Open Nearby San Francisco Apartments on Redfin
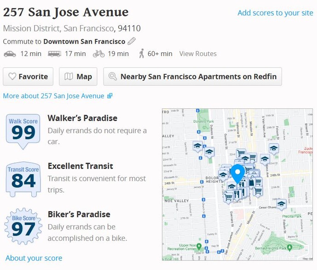The width and height of the screenshot is (317, 270). 193,77
